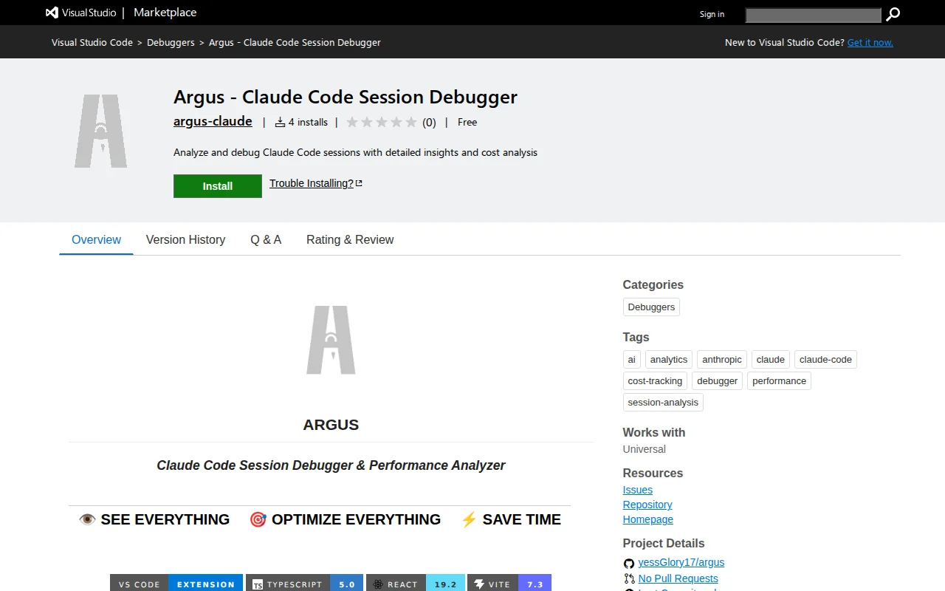Click the React 19.2 badge

pyautogui.click(x=416, y=584)
